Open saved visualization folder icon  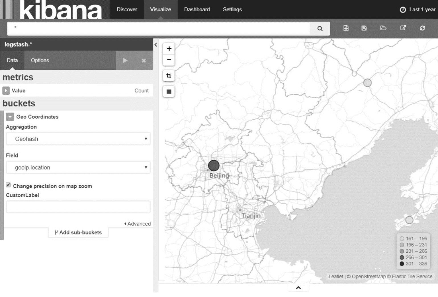pyautogui.click(x=383, y=28)
